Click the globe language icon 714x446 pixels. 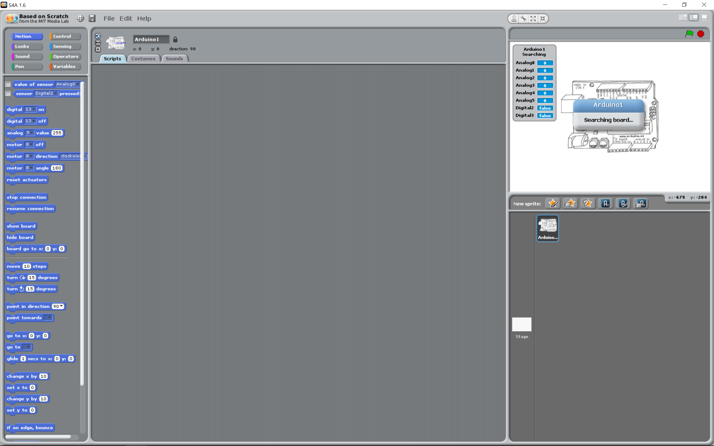pos(81,19)
